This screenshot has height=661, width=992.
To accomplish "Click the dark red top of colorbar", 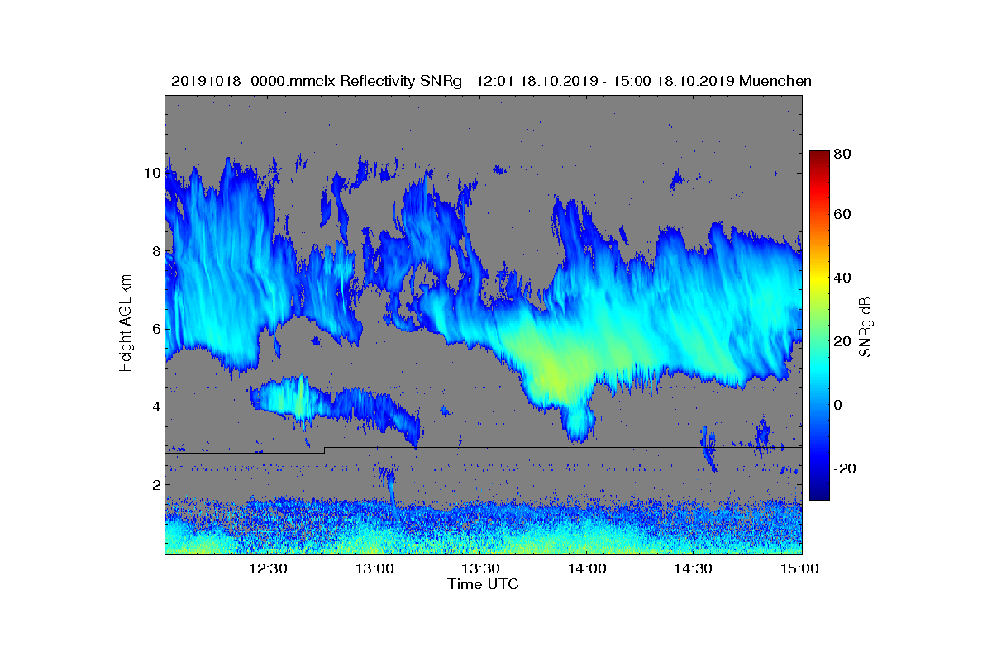I will 818,157.
